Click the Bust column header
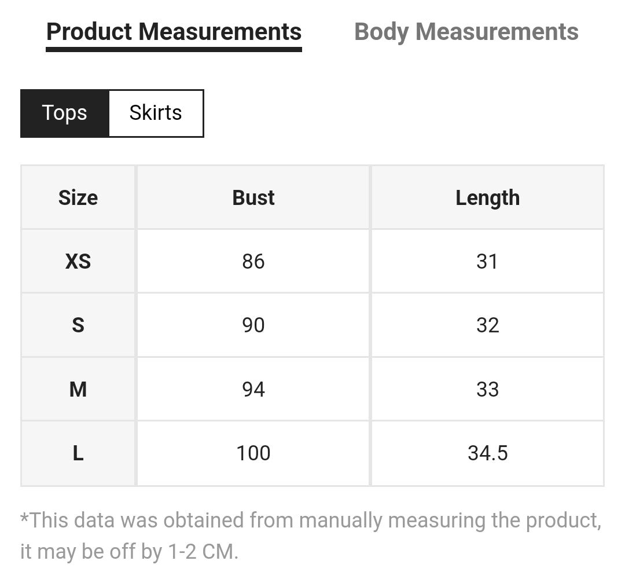 pos(253,198)
